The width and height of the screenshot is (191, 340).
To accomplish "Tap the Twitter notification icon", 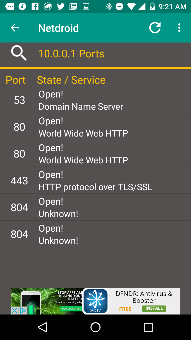I will (x=60, y=7).
